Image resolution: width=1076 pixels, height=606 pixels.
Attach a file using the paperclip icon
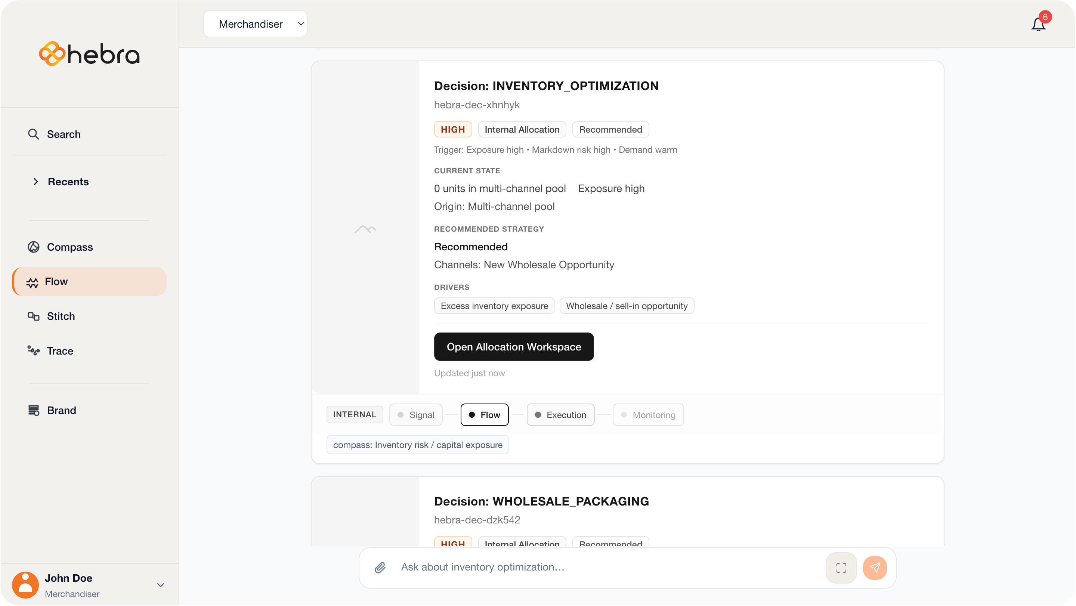click(380, 568)
